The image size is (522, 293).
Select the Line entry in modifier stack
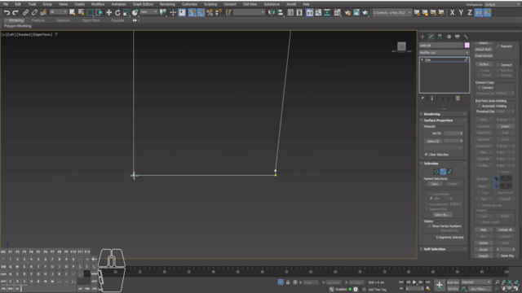pyautogui.click(x=444, y=59)
